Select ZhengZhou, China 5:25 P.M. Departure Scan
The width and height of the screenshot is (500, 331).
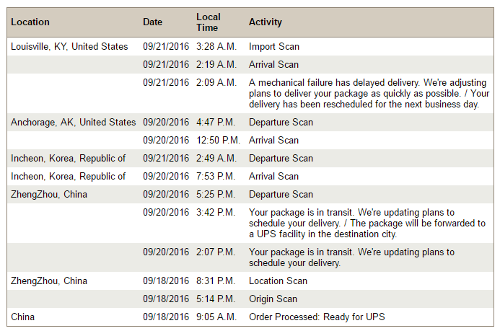click(x=250, y=194)
